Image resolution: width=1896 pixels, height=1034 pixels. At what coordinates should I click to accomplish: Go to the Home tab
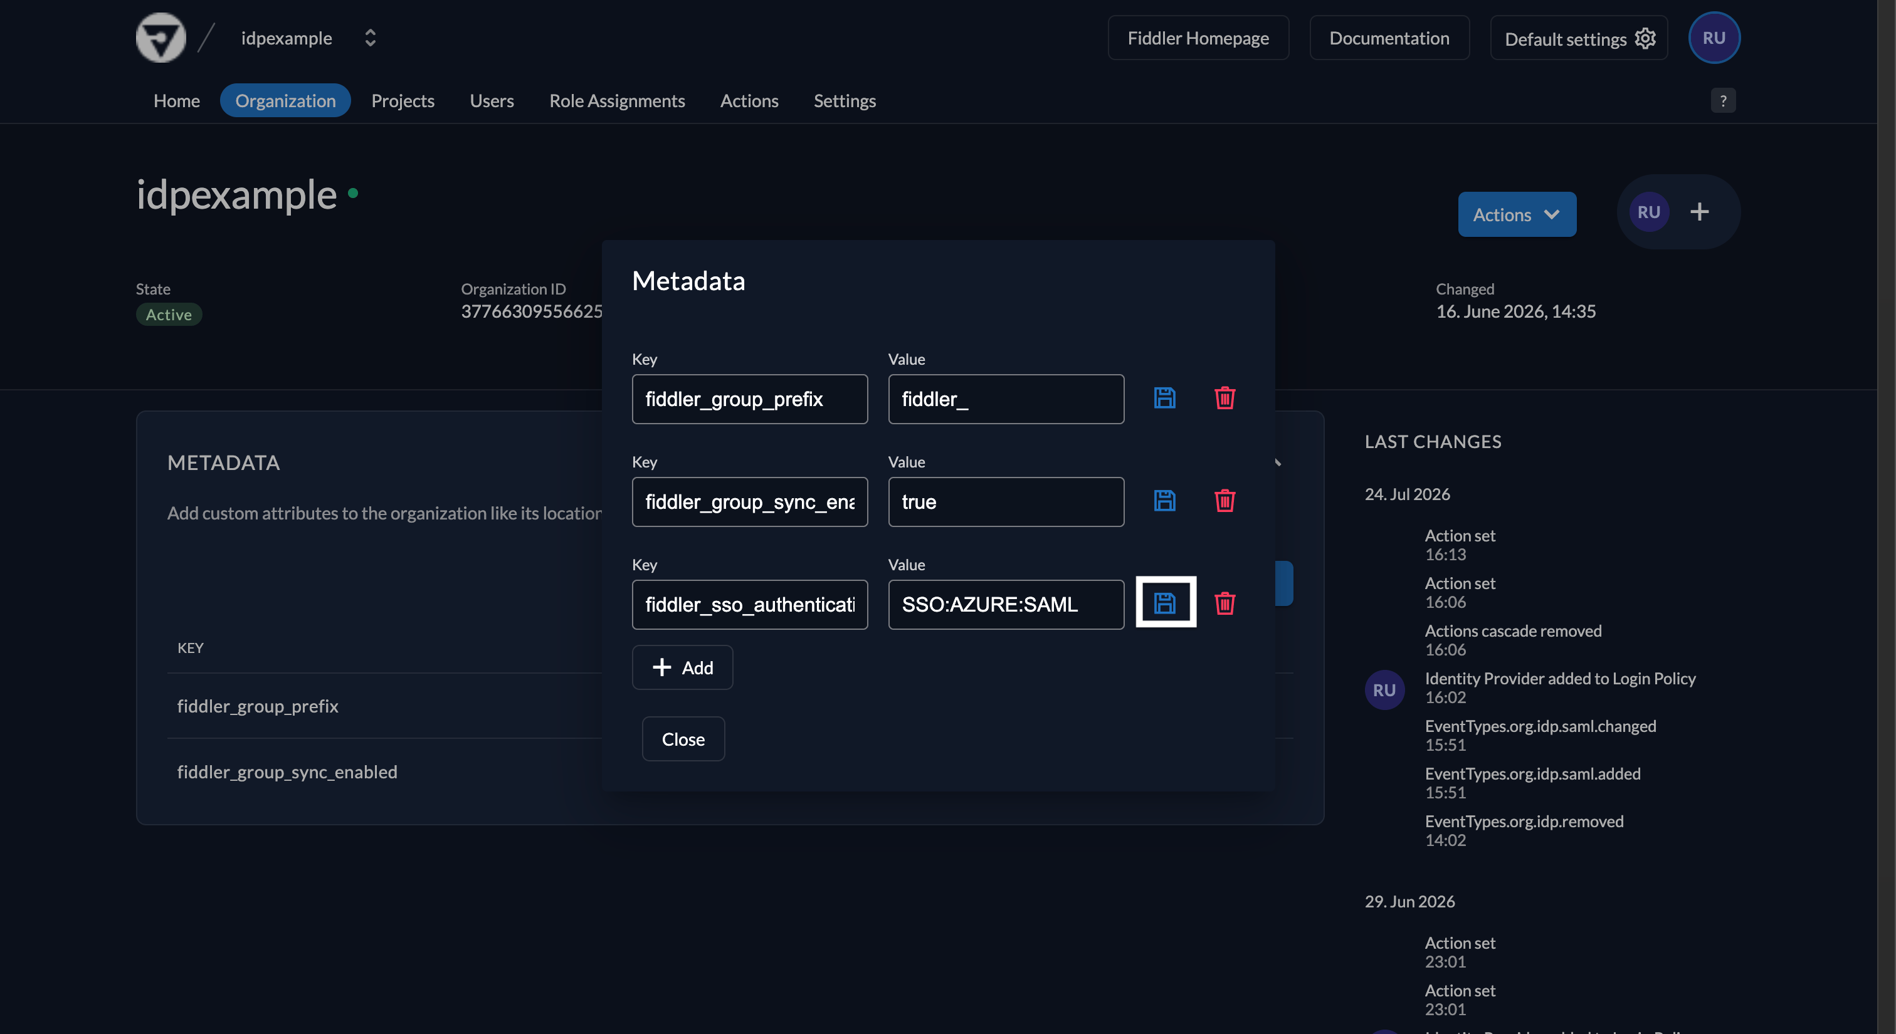[x=177, y=101]
